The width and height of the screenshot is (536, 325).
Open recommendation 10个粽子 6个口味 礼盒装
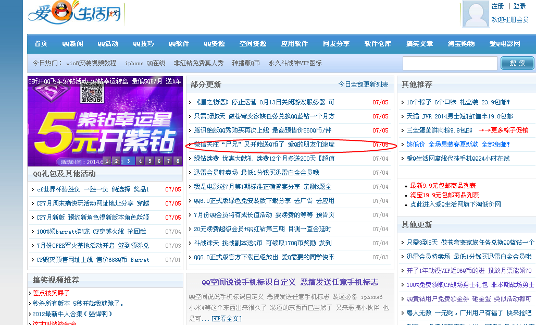(458, 102)
